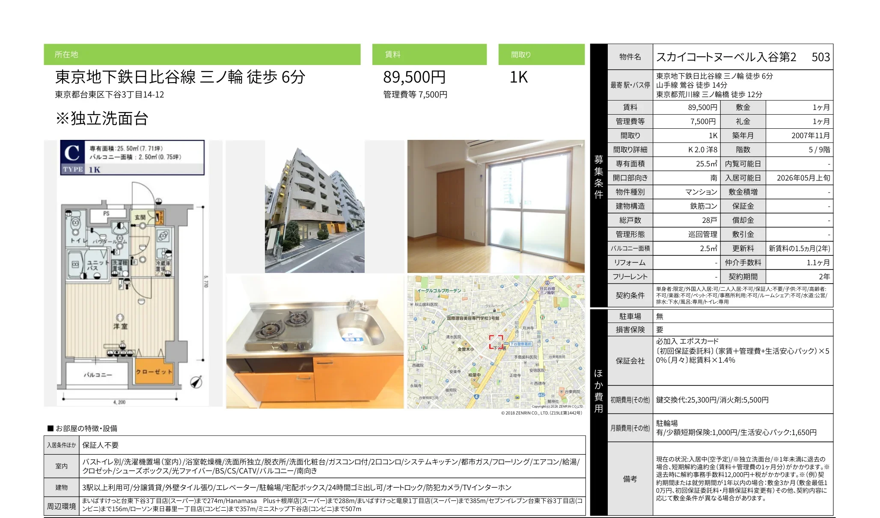Click the 7-Eleven icon on the map
This screenshot has height=518, width=880.
(542, 317)
